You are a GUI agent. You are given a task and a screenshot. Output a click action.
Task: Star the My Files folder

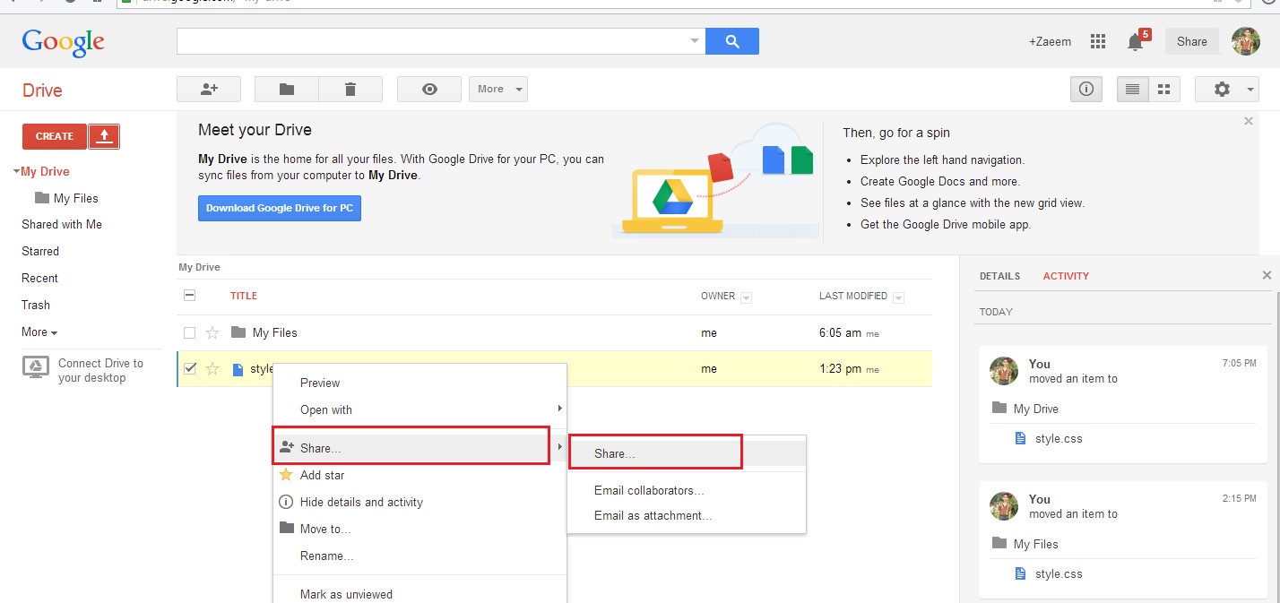tap(212, 332)
